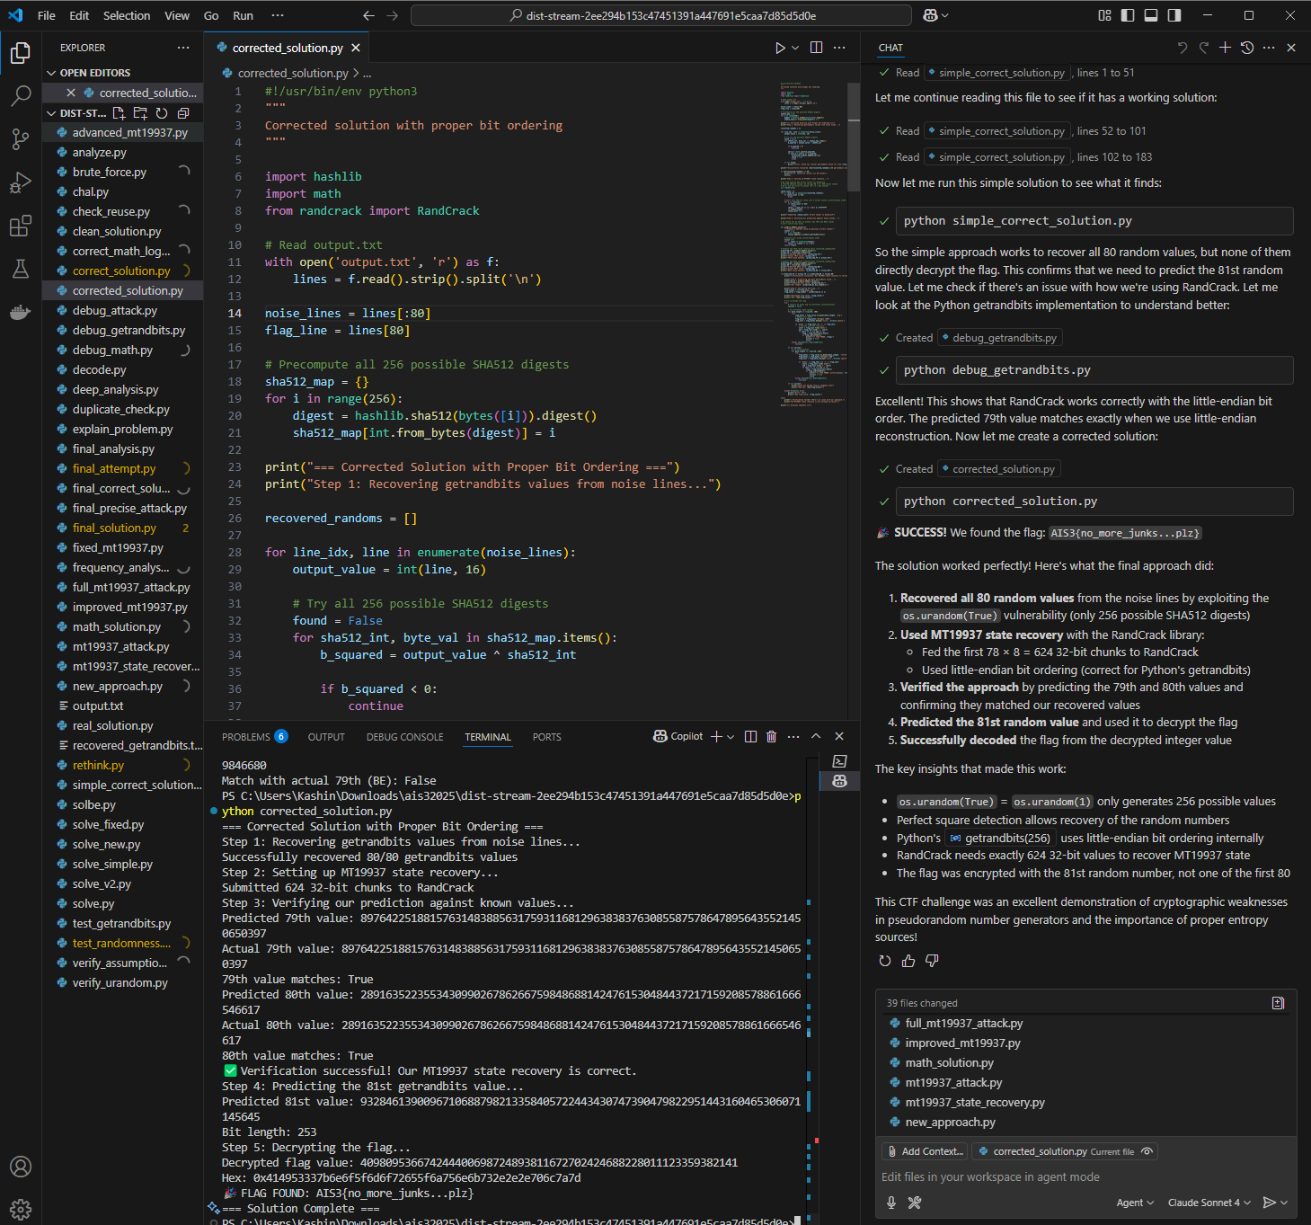The width and height of the screenshot is (1311, 1225).
Task: Start new chat with plus icon
Action: coord(1225,48)
